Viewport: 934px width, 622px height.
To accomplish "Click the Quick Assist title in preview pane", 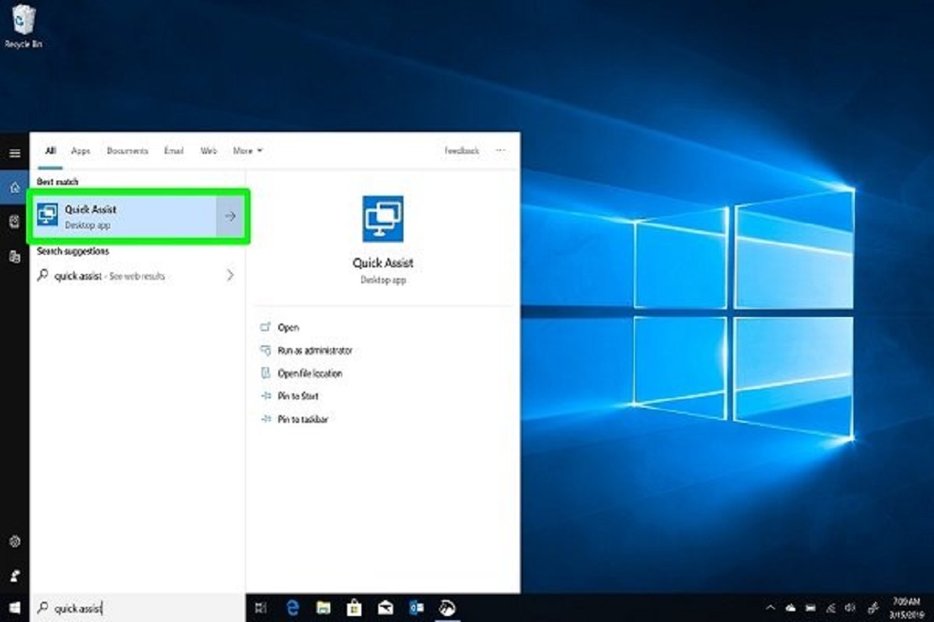I will 383,263.
